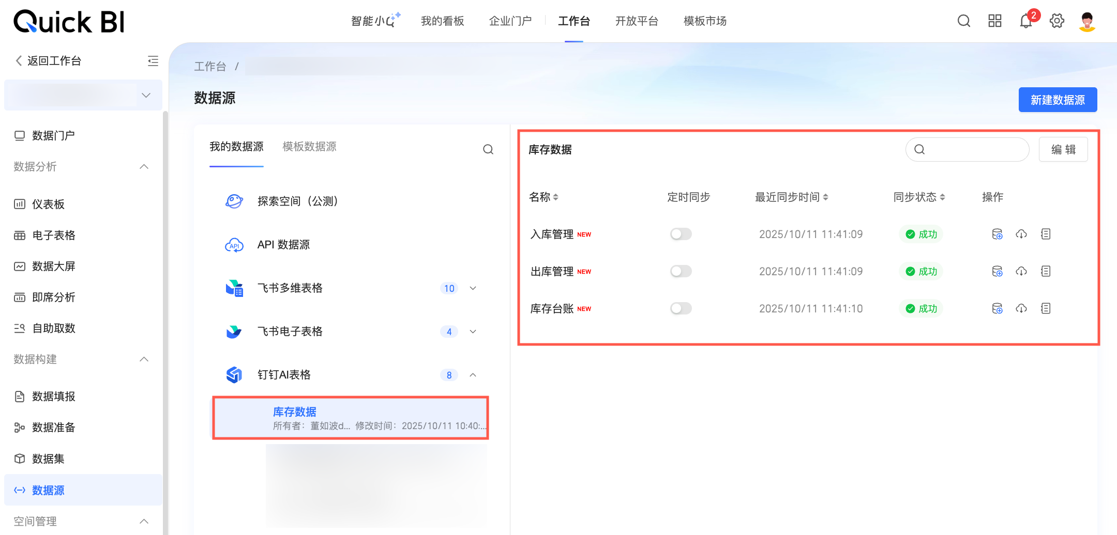Sort table by 最近同步时间 column
Image resolution: width=1117 pixels, height=535 pixels.
coord(826,197)
